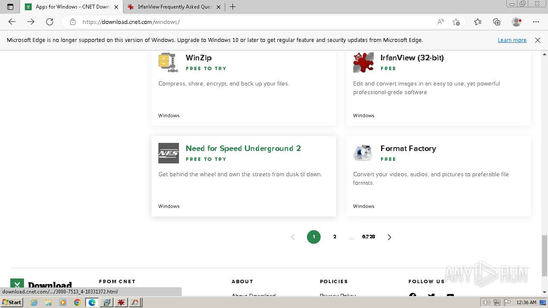Open the Edge profile avatar
548x308 pixels.
517,22
